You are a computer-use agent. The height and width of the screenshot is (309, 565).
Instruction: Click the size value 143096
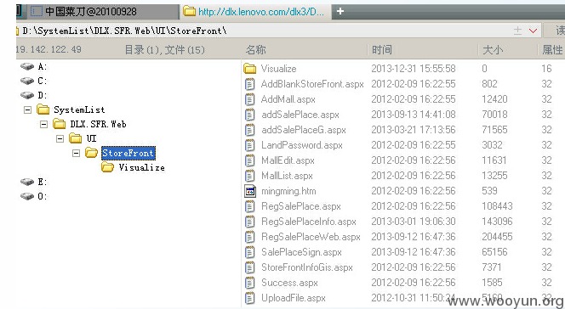pyautogui.click(x=497, y=222)
